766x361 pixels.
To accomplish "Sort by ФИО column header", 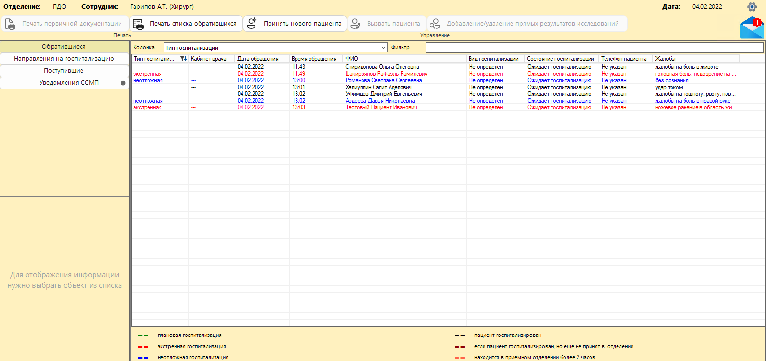I will pyautogui.click(x=404, y=59).
